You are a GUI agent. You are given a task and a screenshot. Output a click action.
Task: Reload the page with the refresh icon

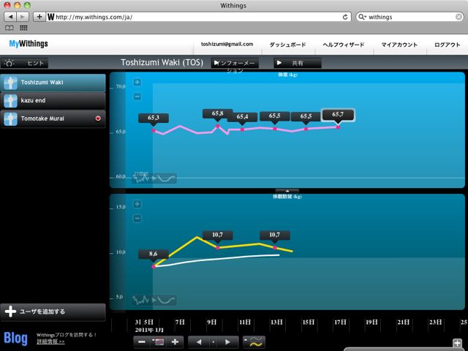345,17
